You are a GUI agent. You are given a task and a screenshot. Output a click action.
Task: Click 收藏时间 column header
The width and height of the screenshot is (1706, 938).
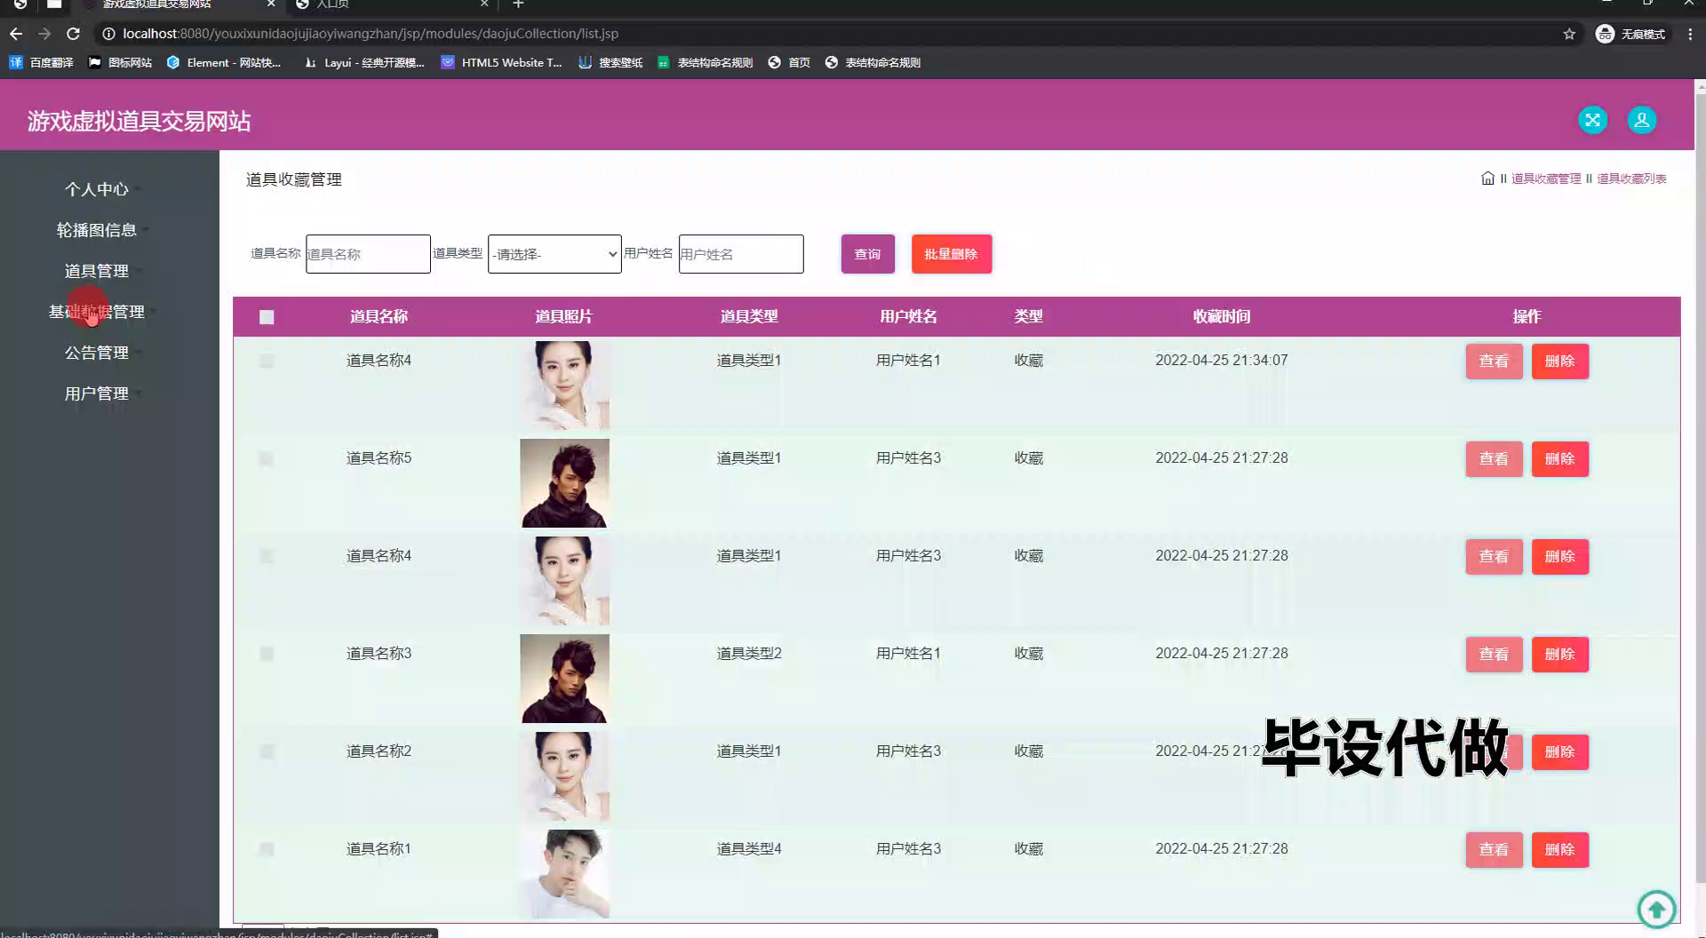[1221, 316]
